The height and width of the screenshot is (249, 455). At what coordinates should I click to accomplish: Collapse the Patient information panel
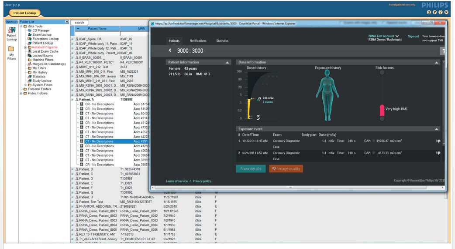click(x=227, y=62)
